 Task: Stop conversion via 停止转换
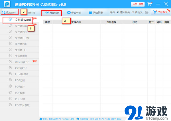(74, 12)
